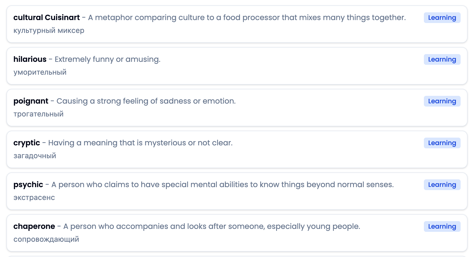
Task: Click the Learning badge beside psychic
Action: (442, 185)
